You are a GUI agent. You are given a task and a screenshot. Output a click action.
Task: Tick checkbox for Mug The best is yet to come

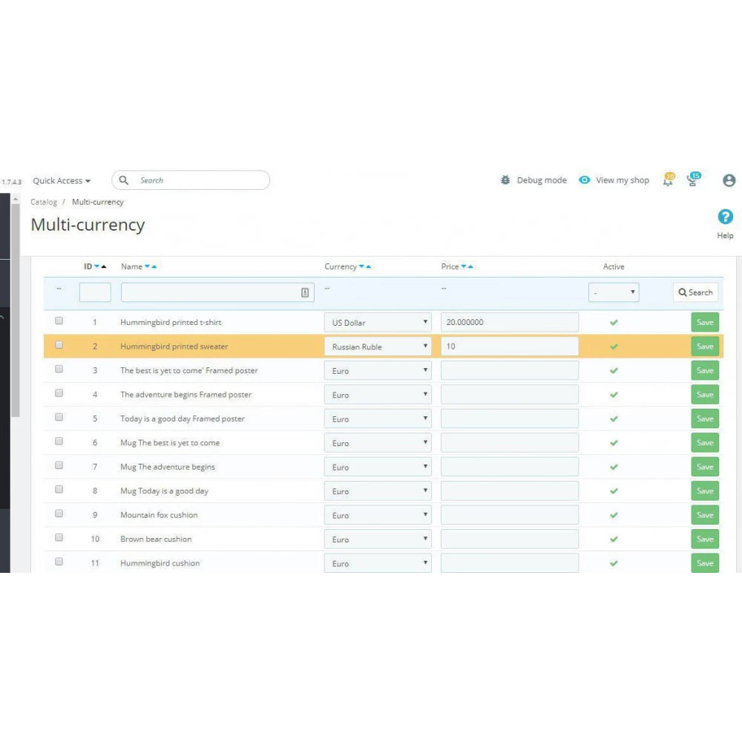(59, 441)
